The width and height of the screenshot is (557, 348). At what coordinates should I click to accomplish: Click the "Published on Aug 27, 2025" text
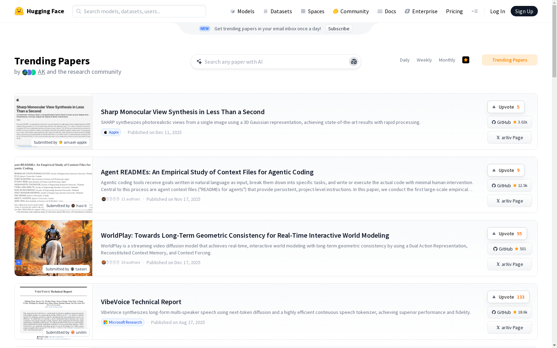pos(178,322)
